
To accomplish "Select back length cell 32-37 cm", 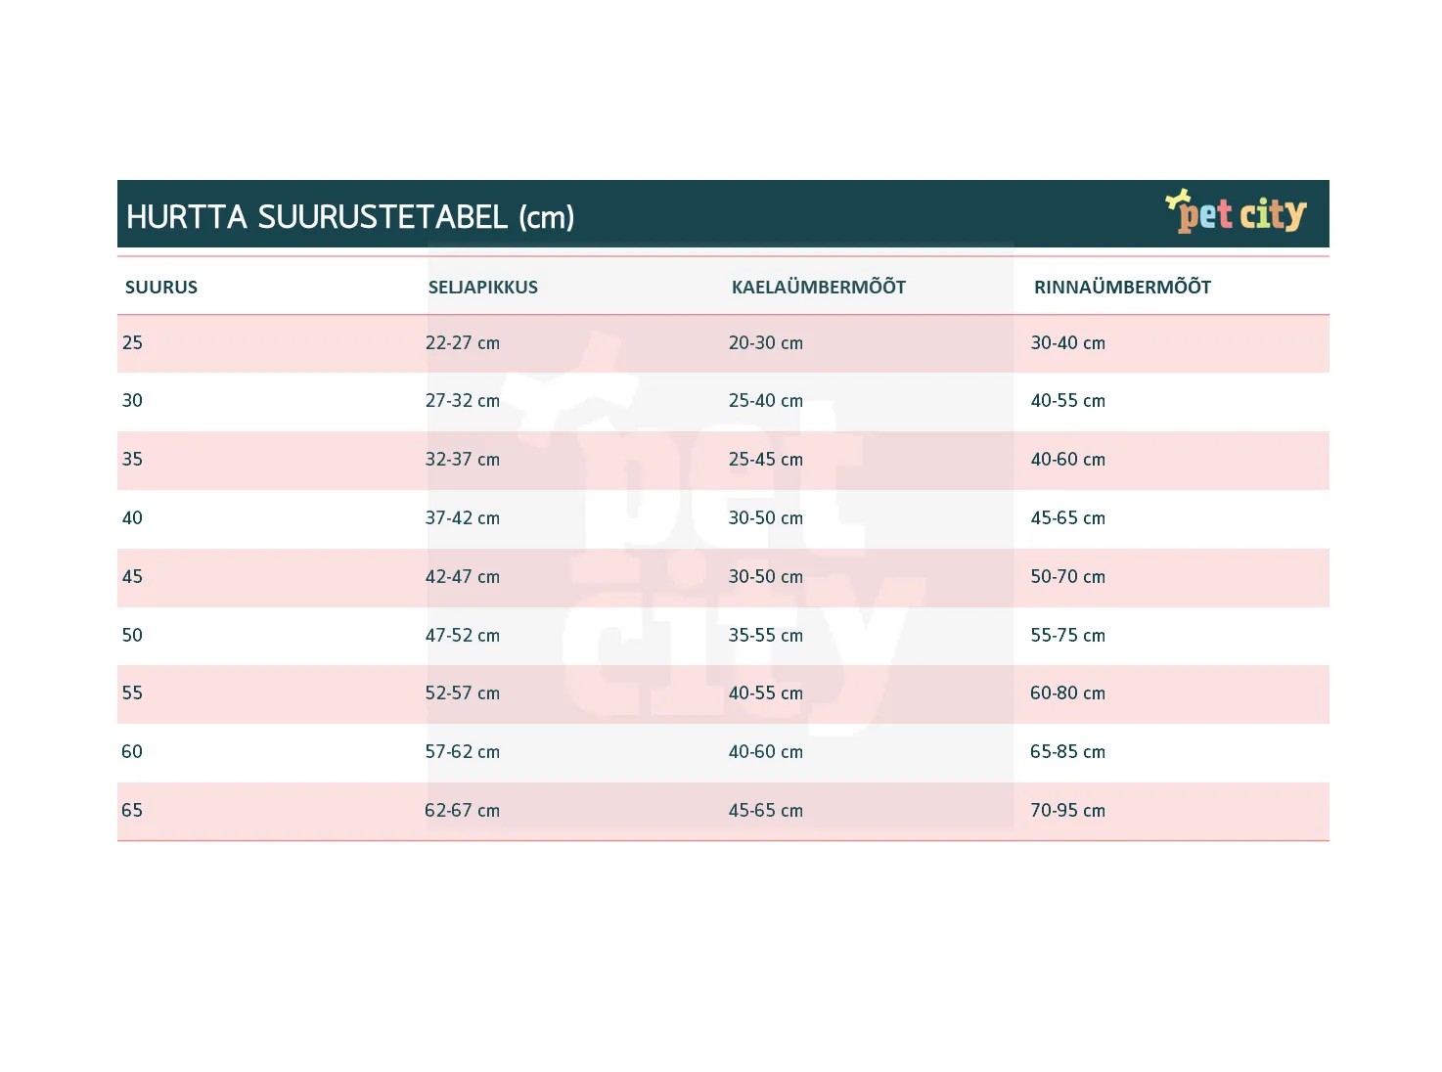I will click(x=463, y=460).
